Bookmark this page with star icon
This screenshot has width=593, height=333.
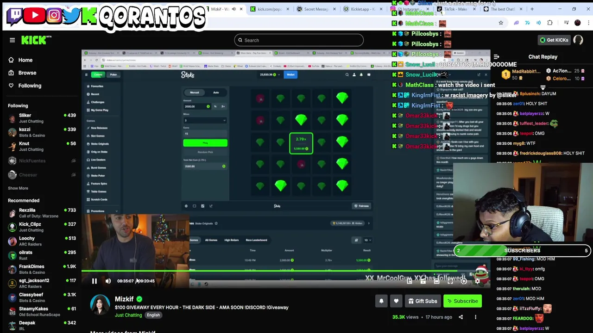[501, 23]
